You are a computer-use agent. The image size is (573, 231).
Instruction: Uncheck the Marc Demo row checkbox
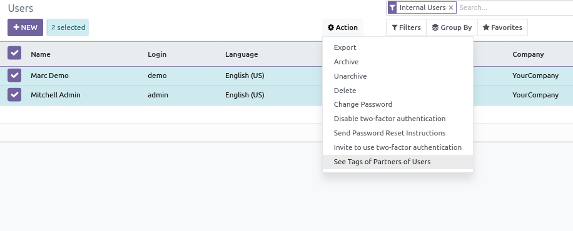[x=14, y=76]
